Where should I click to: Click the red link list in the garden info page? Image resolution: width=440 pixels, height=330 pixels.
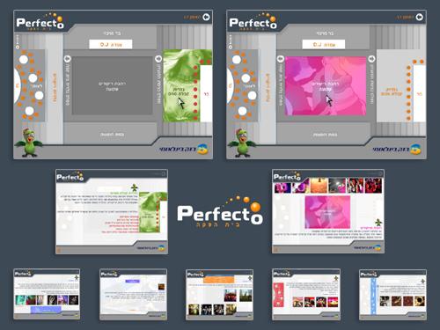point(121,224)
